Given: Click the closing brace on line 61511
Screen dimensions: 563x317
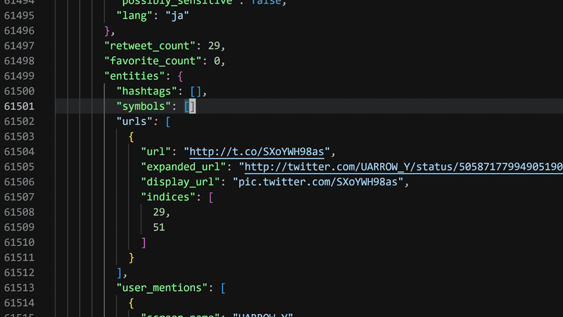Looking at the screenshot, I should click(x=132, y=258).
